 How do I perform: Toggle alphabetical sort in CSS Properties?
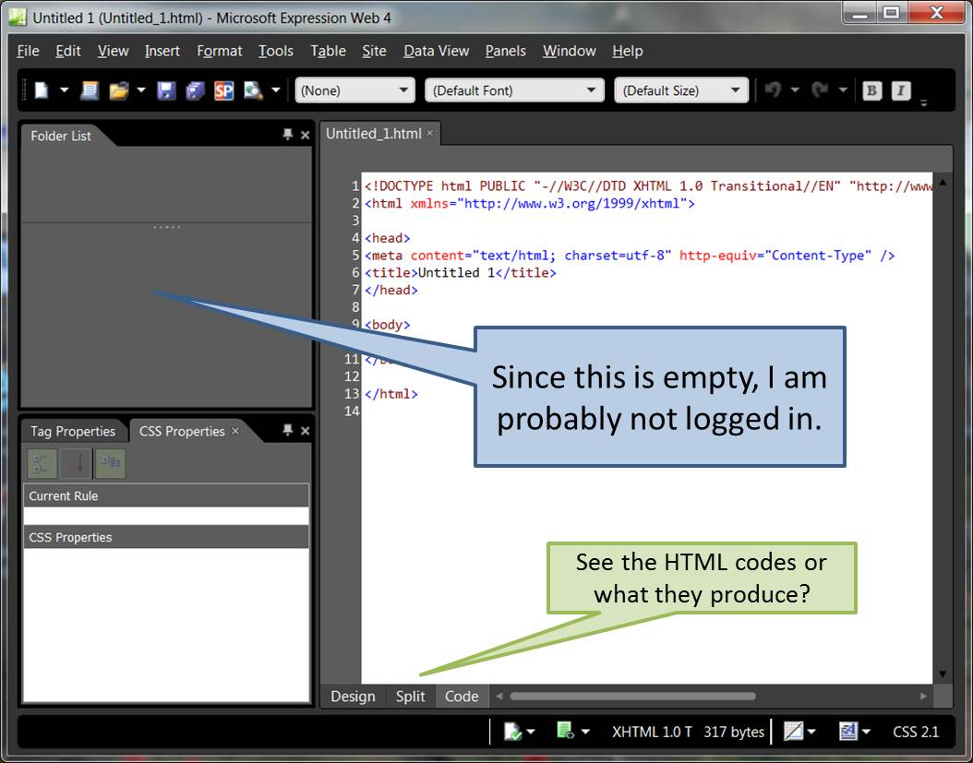click(x=77, y=463)
